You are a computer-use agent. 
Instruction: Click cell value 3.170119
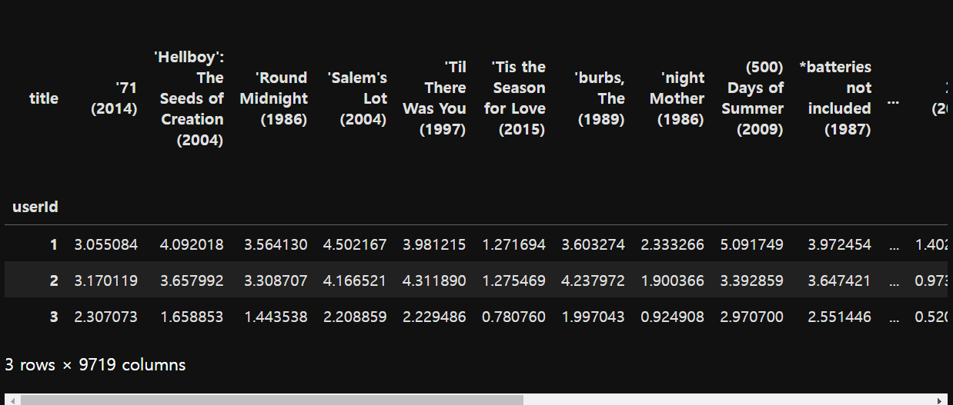(106, 281)
